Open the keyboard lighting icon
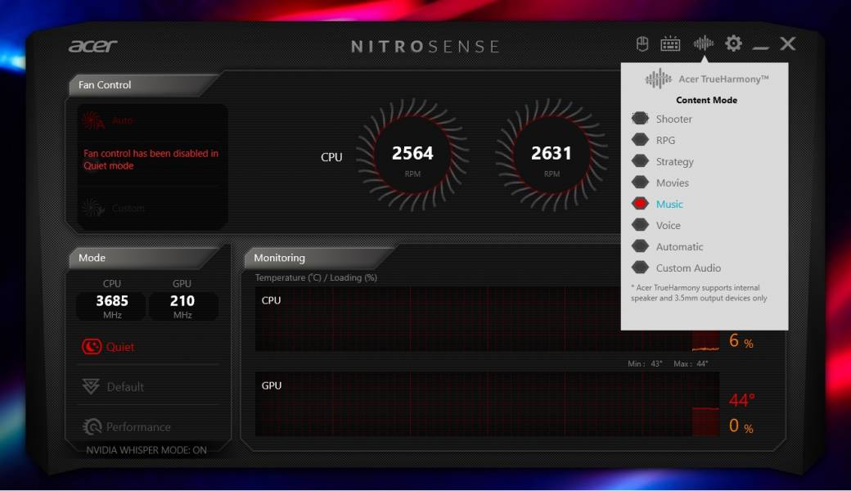 pyautogui.click(x=670, y=43)
